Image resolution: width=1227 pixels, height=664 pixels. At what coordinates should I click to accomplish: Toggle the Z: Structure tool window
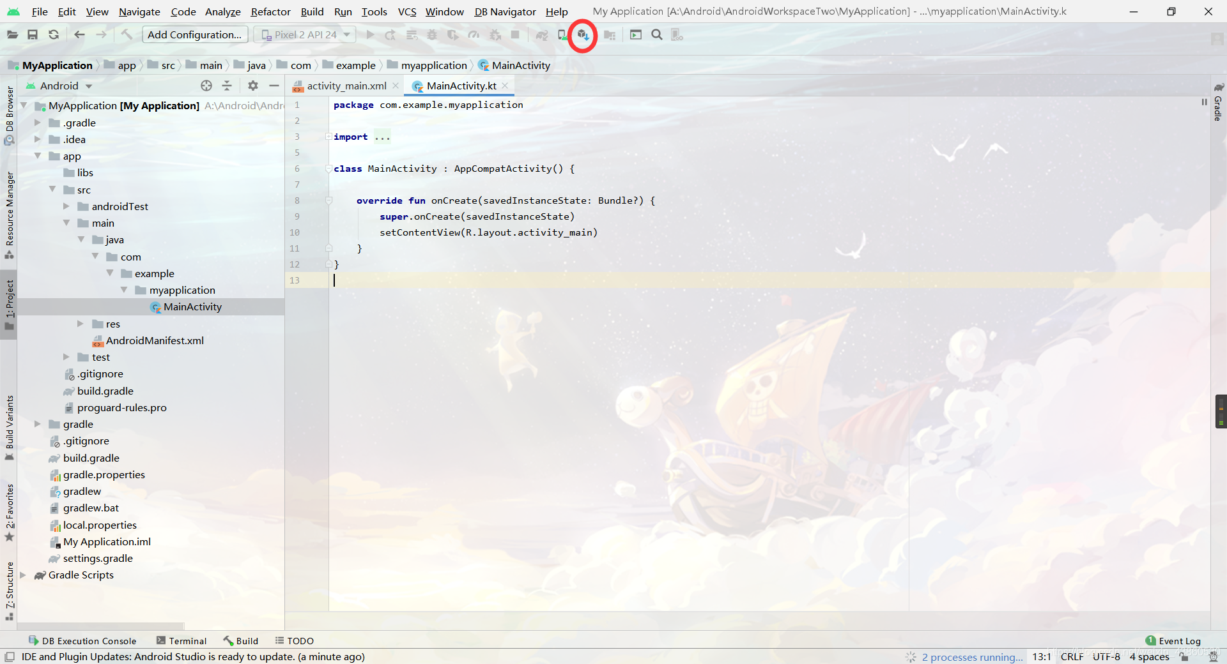point(9,591)
